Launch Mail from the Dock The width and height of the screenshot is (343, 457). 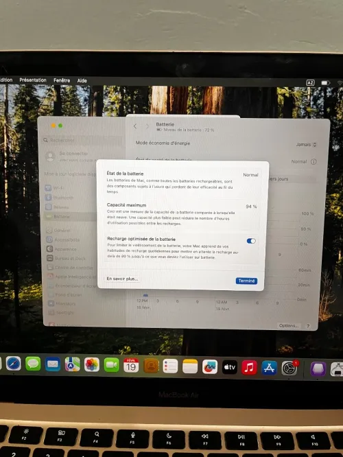pos(53,364)
